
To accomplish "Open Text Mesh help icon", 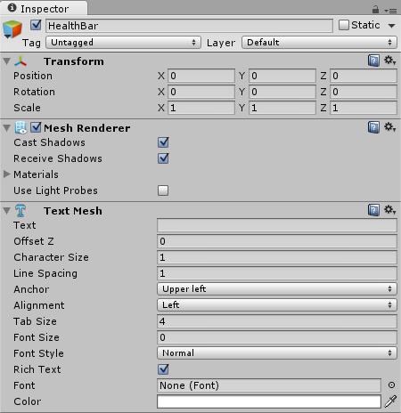I will [x=373, y=210].
